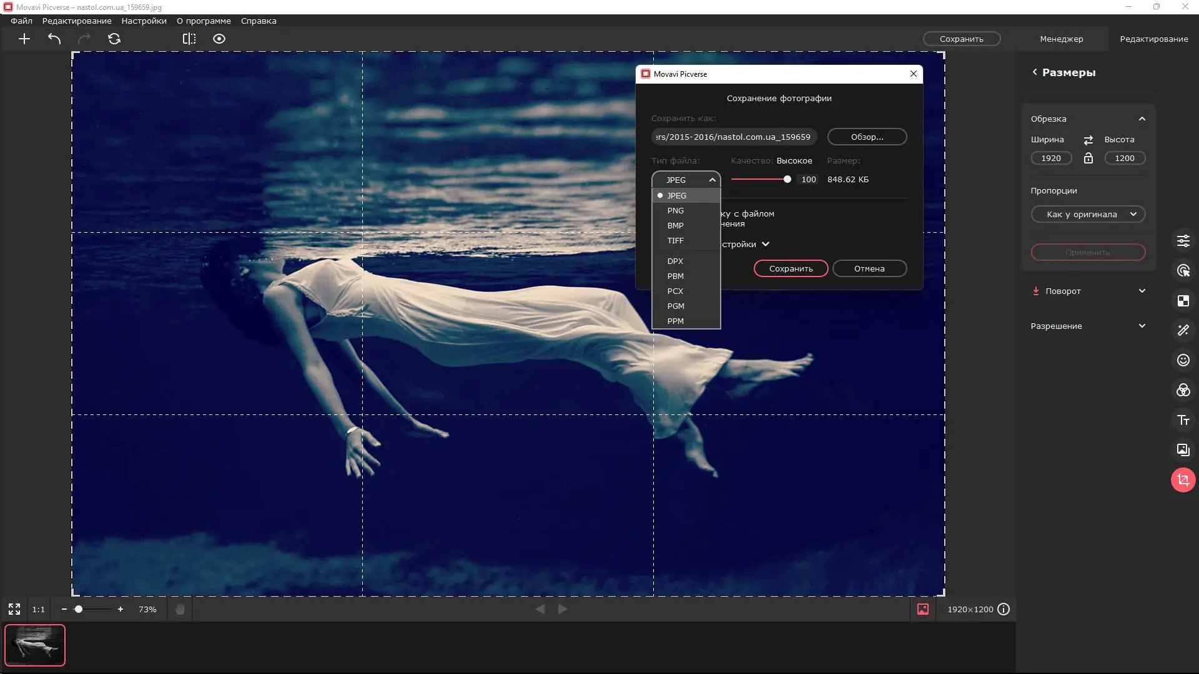Switch to the Менеджер tab

click(1061, 39)
